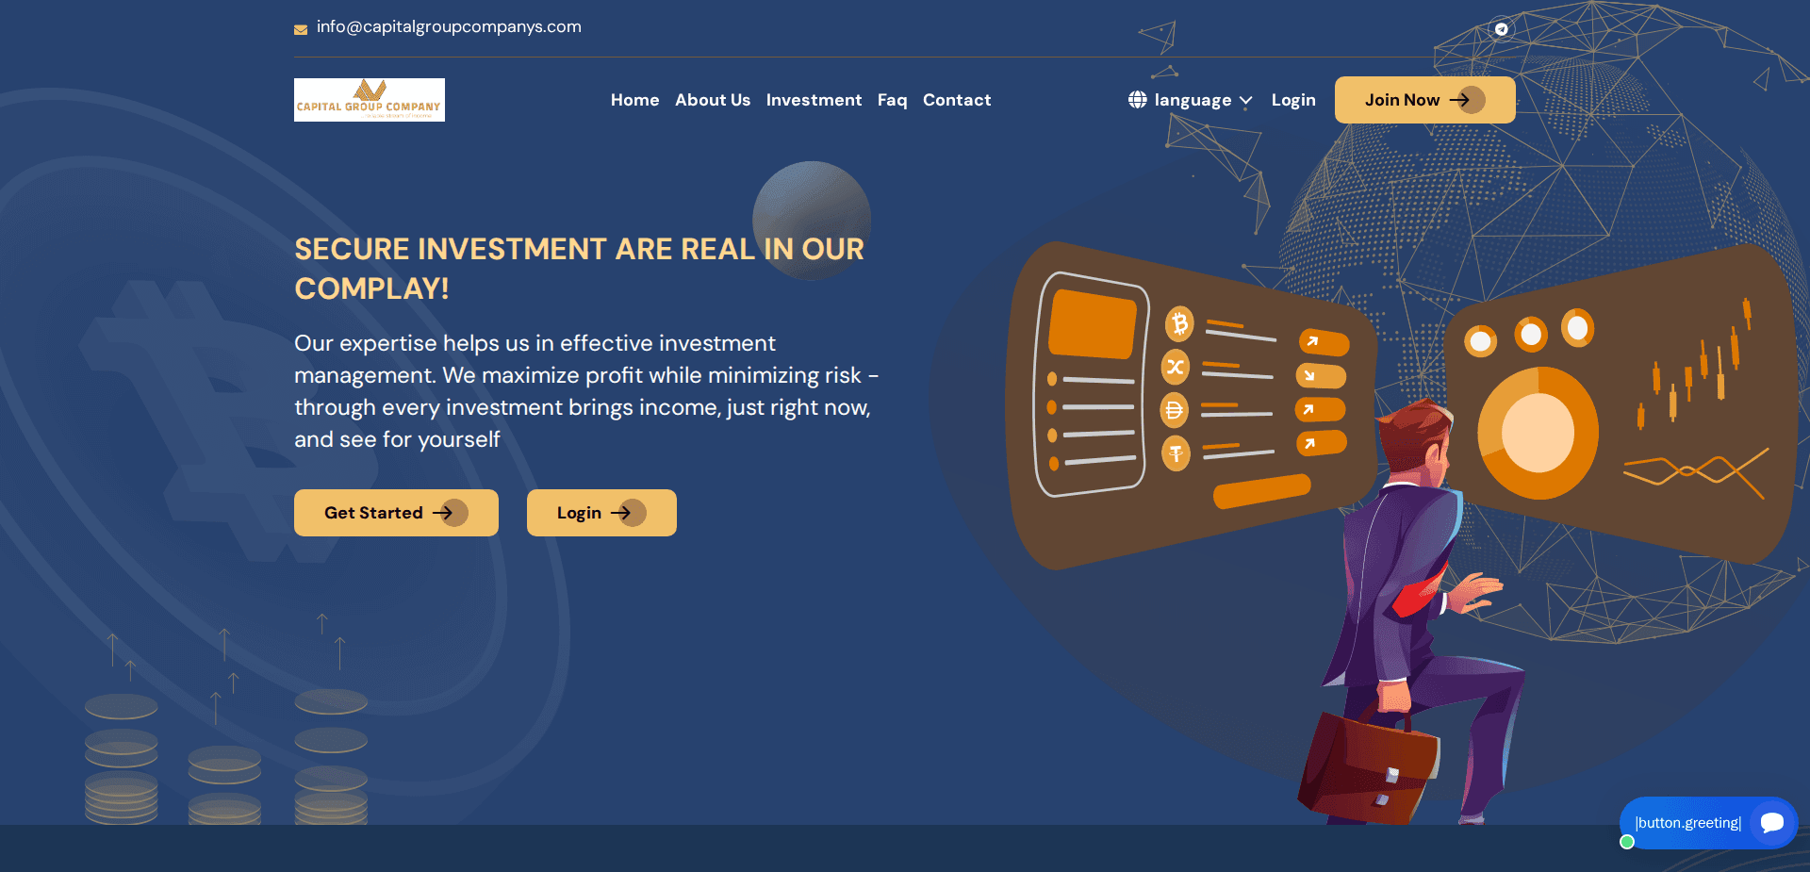Open the Home menu item
Screen dimensions: 1810x872
634,100
